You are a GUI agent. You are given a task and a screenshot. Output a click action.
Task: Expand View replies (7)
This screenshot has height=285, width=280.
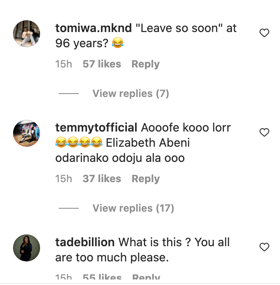(130, 94)
